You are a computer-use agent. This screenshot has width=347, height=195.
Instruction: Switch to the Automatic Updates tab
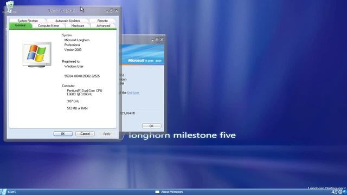[x=68, y=21]
